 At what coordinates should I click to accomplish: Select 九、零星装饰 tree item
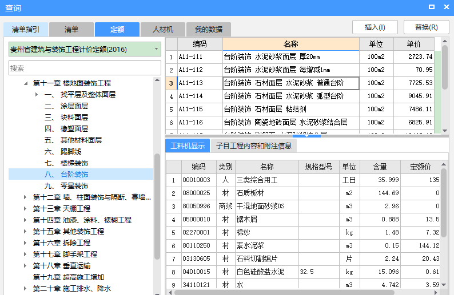[x=66, y=186]
